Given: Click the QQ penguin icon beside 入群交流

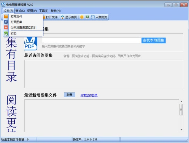Looking at the screenshot, I should 93,17.
